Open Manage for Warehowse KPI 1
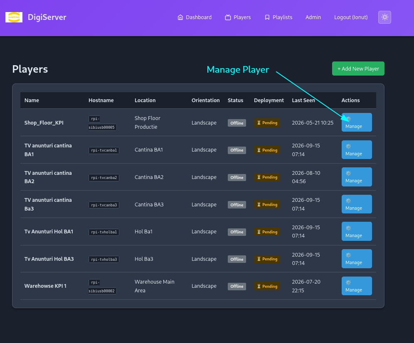The width and height of the screenshot is (414, 343). [357, 286]
